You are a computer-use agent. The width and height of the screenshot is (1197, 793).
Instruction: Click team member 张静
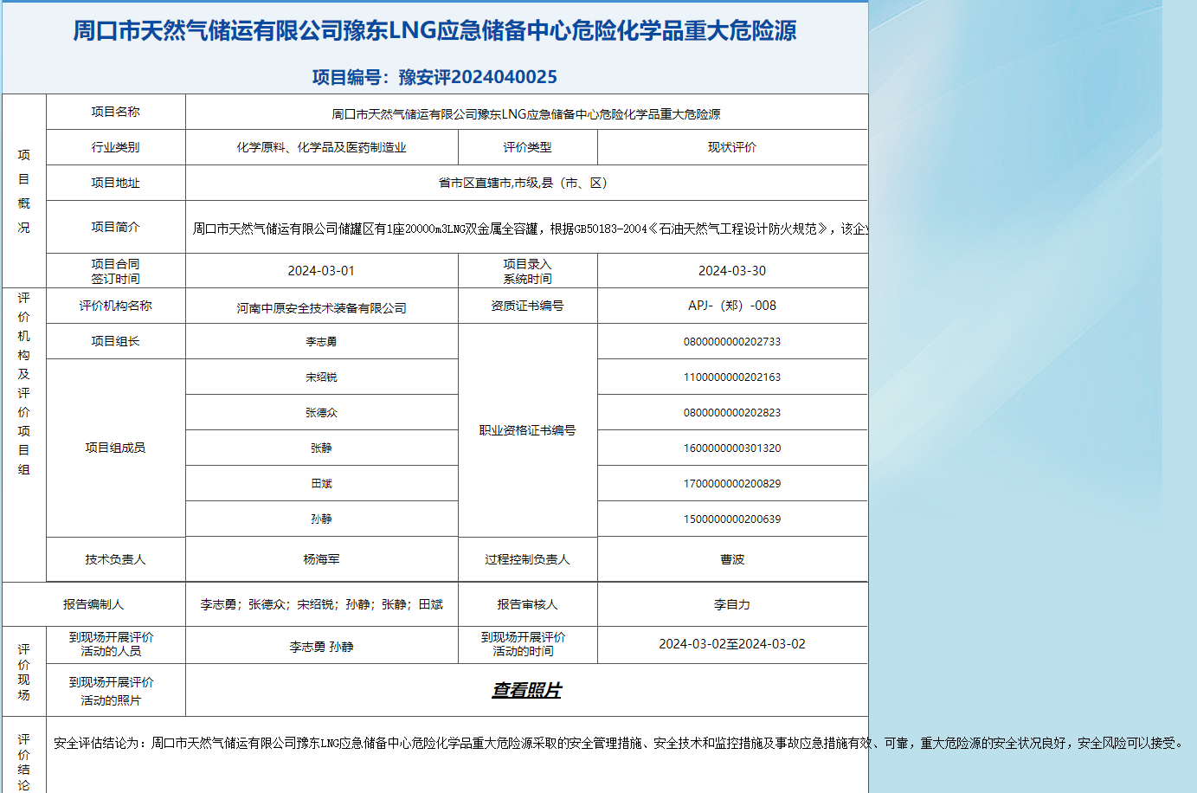pos(321,448)
